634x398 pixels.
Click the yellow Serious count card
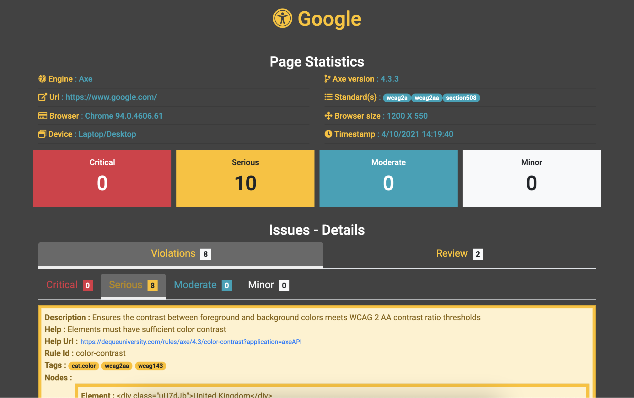tap(245, 178)
